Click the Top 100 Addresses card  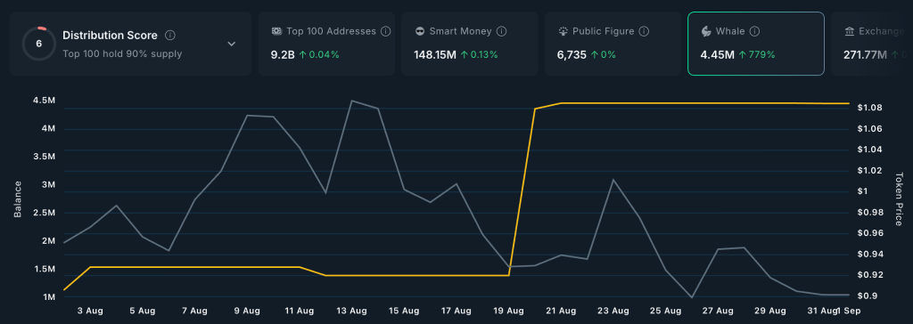pyautogui.click(x=326, y=44)
